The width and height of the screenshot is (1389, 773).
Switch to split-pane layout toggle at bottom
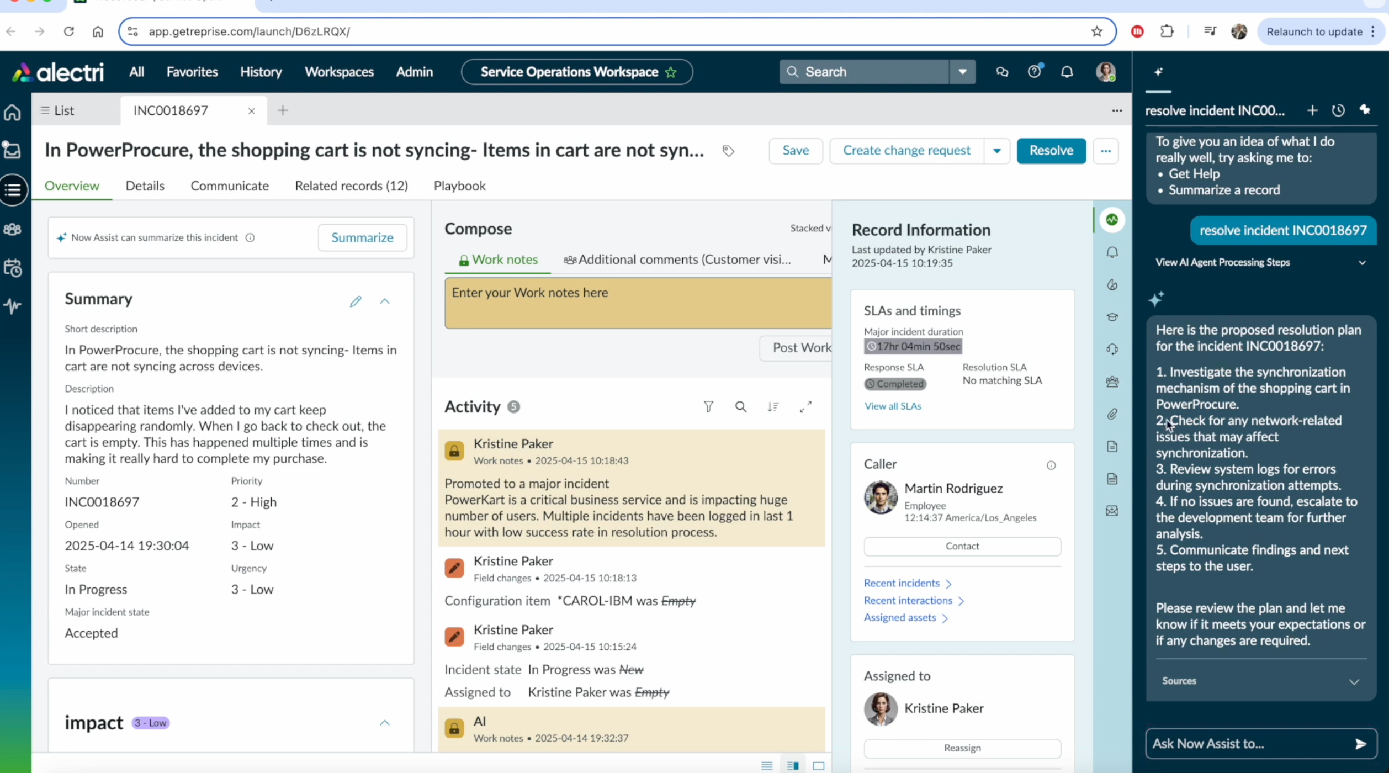[793, 765]
